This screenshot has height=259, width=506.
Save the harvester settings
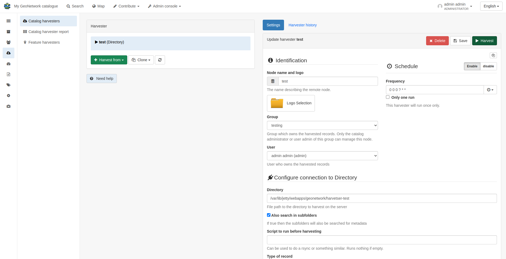[x=460, y=41]
